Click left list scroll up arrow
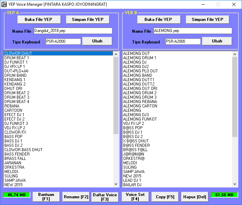 (x=116, y=54)
